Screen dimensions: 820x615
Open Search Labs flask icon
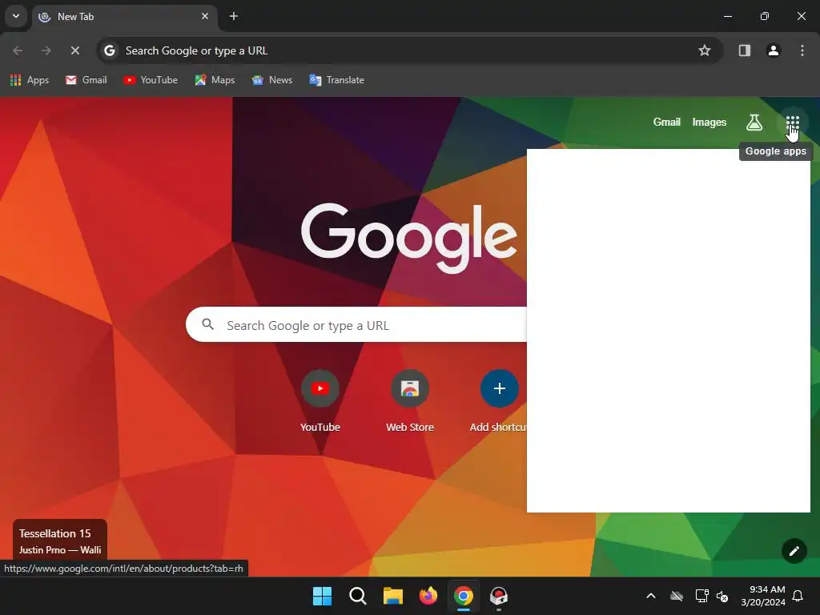pyautogui.click(x=754, y=123)
